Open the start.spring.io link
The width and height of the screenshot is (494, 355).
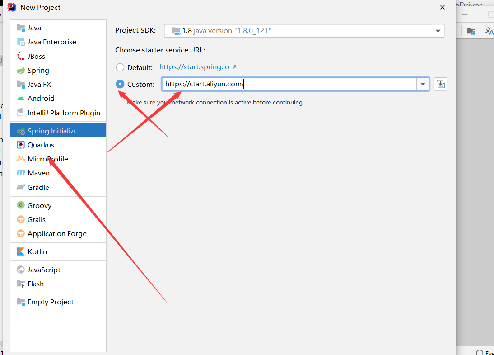(x=193, y=66)
